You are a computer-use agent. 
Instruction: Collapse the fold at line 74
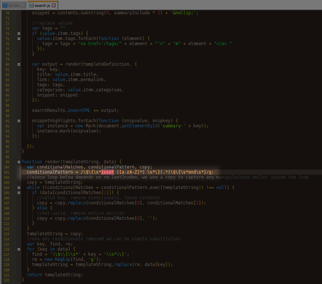click(19, 33)
